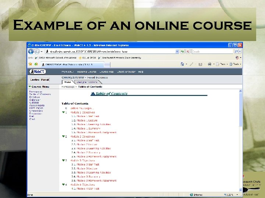The image size is (265, 198).
Task: Open the search provider options dropdown
Action: point(240,52)
